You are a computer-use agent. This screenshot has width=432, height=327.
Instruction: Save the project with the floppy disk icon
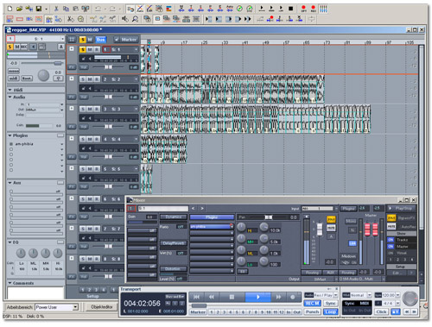point(39,9)
